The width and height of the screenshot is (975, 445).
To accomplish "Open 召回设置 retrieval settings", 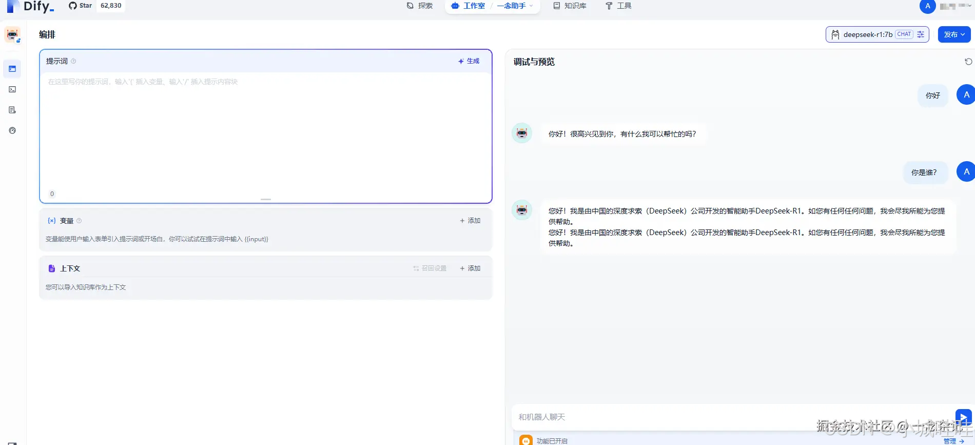I will [x=430, y=268].
